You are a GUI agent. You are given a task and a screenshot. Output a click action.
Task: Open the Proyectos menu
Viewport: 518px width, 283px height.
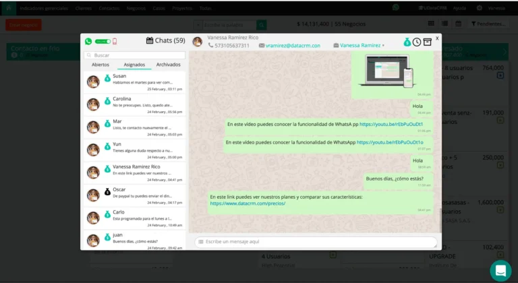pyautogui.click(x=182, y=8)
